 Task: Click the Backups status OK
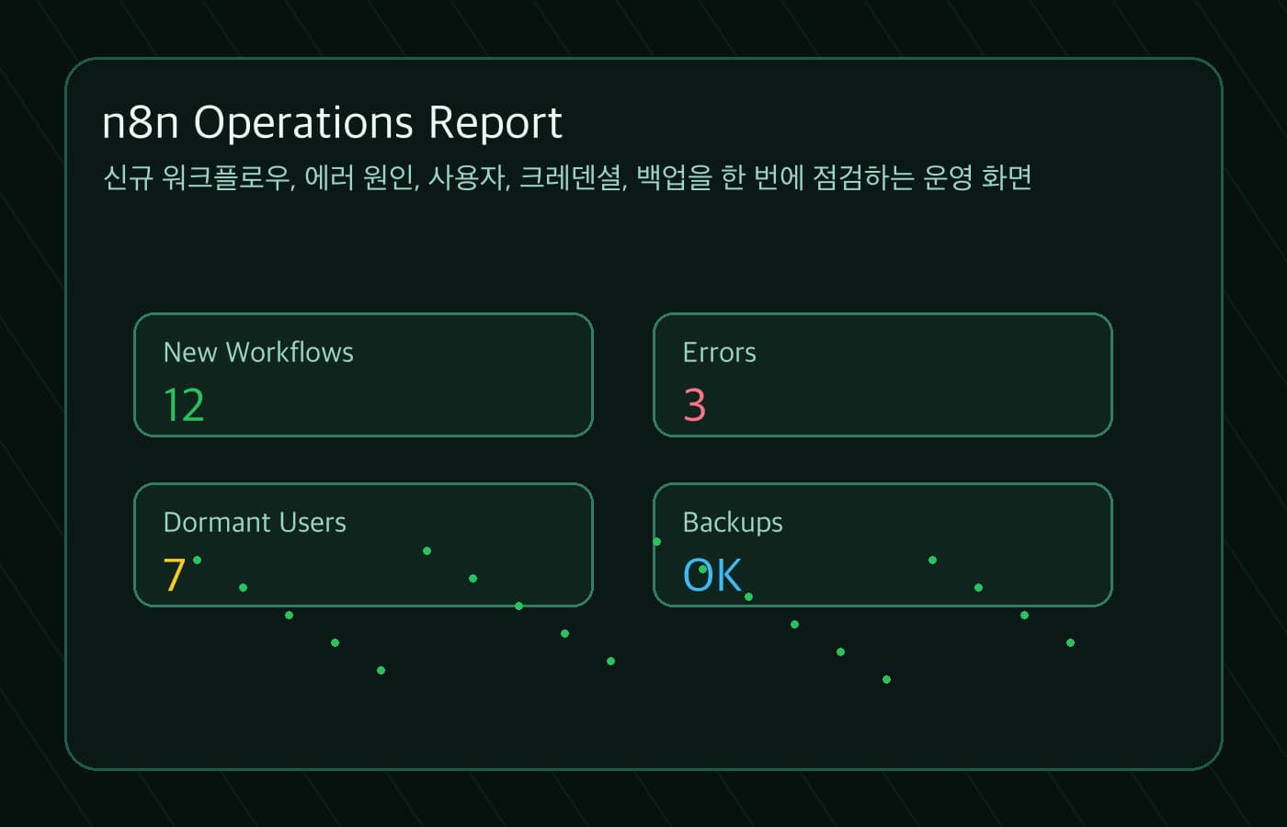(x=712, y=575)
